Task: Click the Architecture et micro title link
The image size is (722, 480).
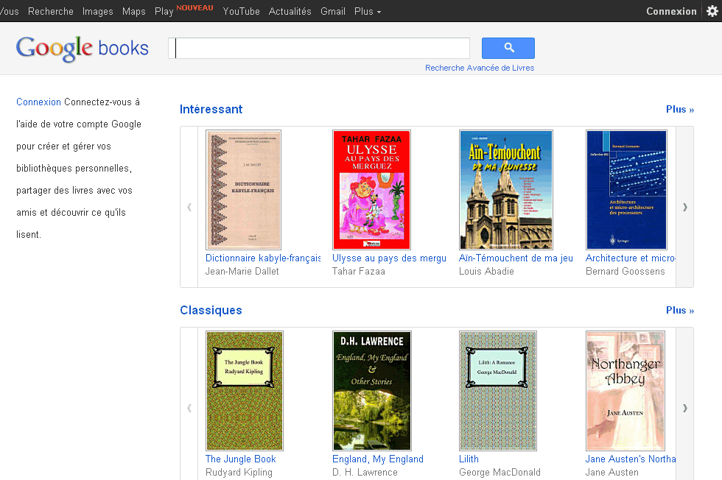Action: (x=631, y=258)
